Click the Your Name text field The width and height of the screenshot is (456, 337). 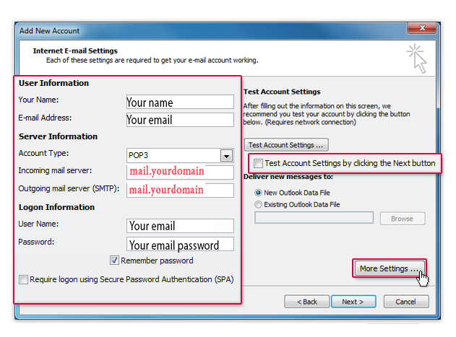point(180,102)
